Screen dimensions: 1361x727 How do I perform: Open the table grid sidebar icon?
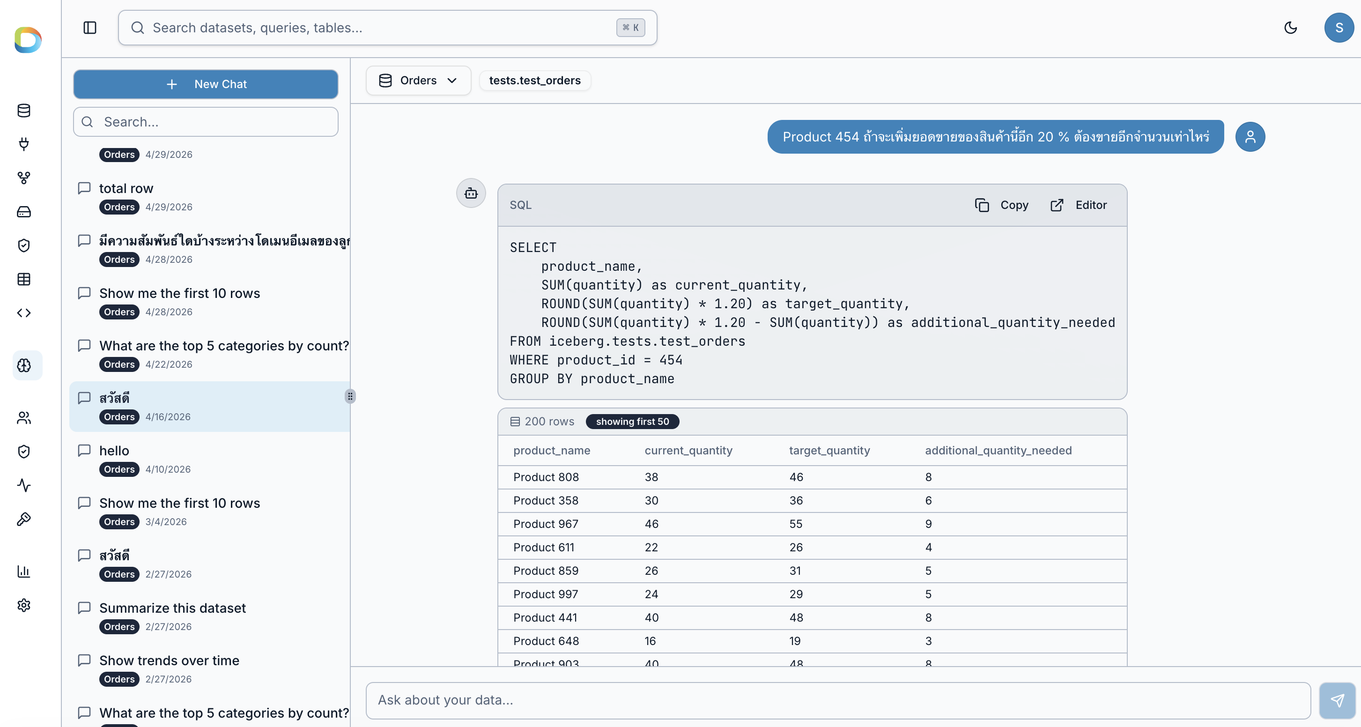coord(24,279)
